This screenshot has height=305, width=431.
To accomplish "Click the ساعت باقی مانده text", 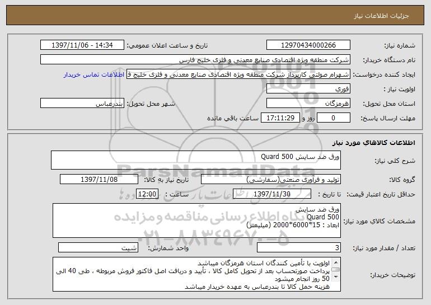I will pos(233,118).
